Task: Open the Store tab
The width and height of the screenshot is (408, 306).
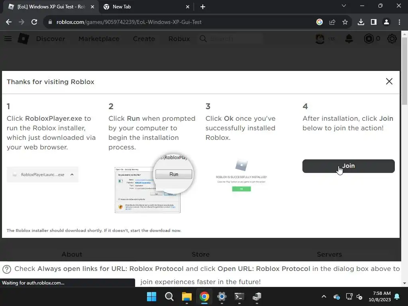Action: pos(200,254)
